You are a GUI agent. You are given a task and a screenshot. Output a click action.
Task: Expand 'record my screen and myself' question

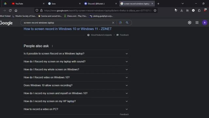pyautogui.click(x=76, y=93)
